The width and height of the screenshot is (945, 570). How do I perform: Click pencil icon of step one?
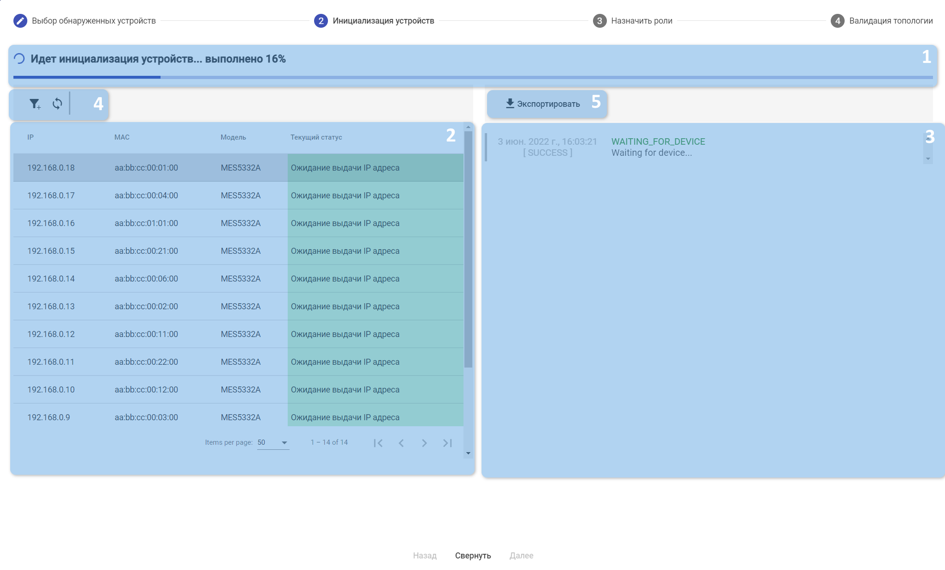pyautogui.click(x=20, y=21)
